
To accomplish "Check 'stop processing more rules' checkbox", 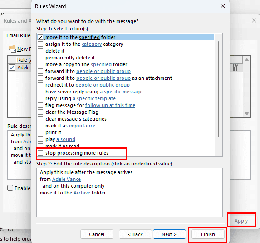I will pos(40,153).
